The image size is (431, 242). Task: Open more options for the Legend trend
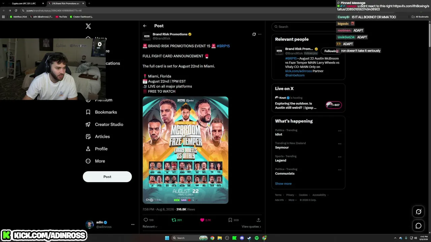pos(339,157)
